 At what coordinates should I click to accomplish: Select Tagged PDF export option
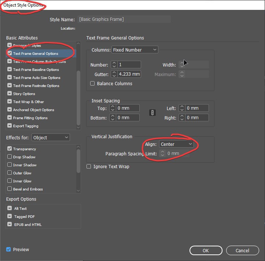tap(43, 216)
